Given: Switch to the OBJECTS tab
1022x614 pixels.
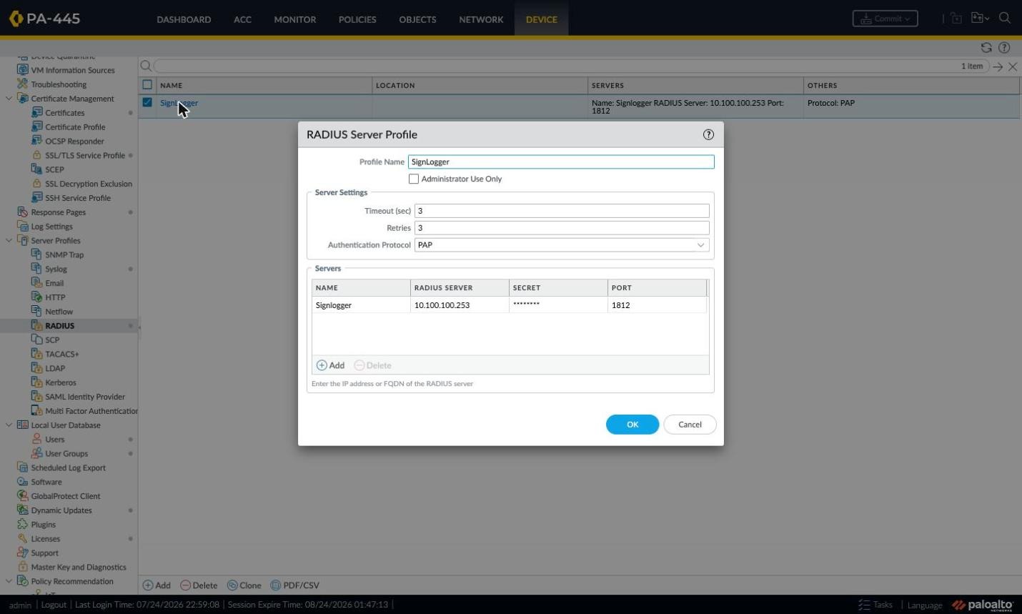Looking at the screenshot, I should [x=417, y=19].
